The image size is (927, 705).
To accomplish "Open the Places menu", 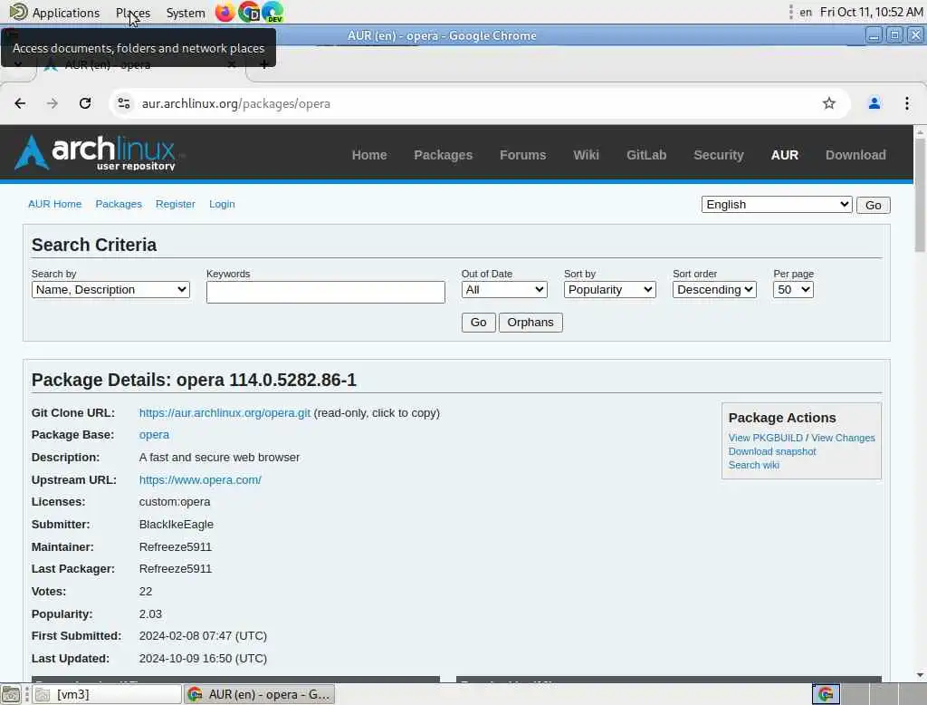I will 133,13.
